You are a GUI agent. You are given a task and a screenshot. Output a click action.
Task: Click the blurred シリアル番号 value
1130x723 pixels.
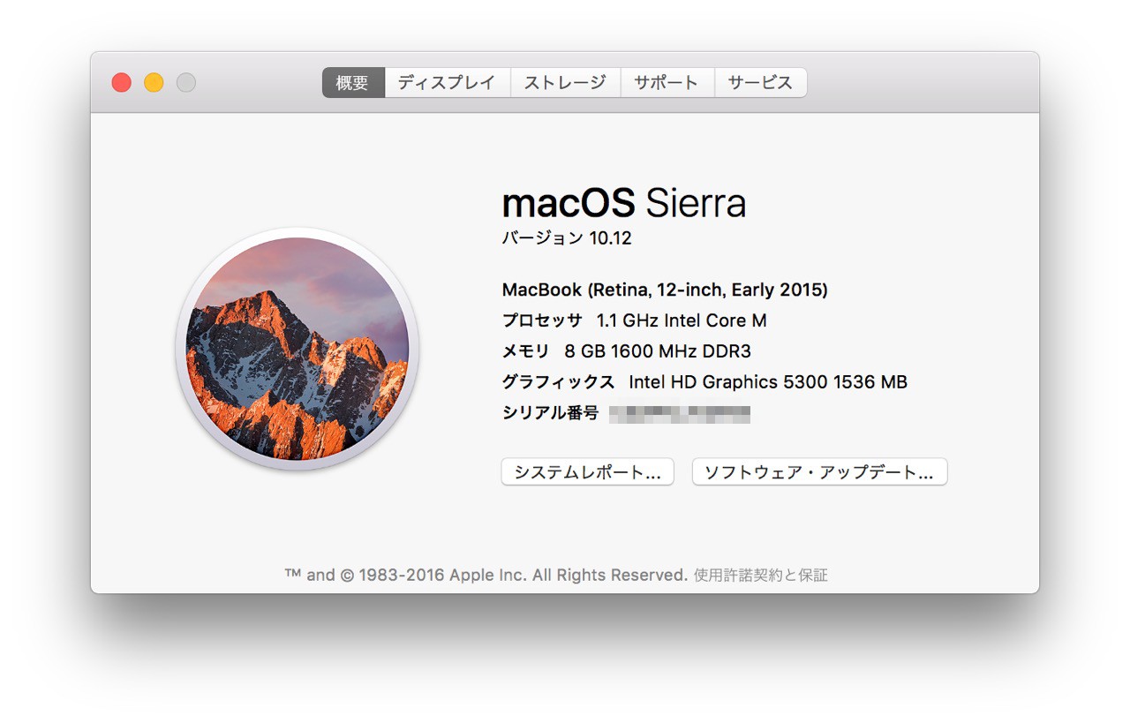point(680,413)
